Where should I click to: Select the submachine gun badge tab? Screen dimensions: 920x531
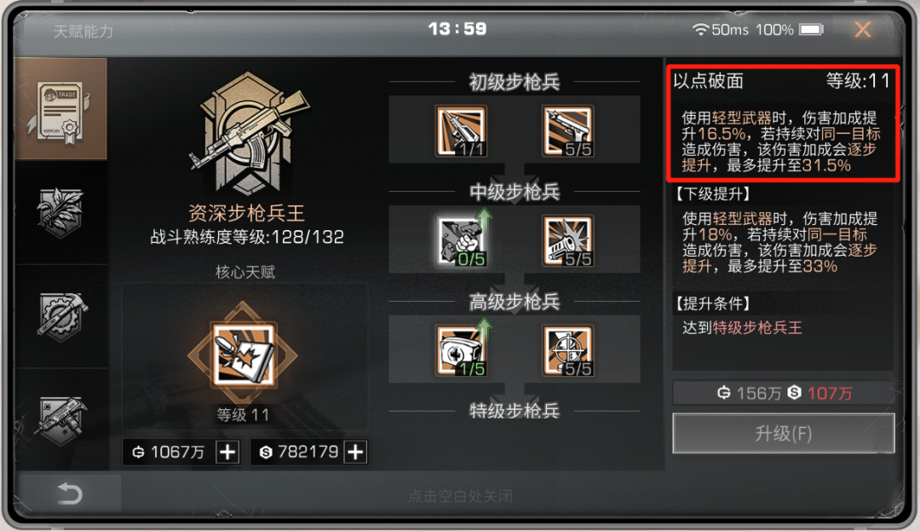click(61, 419)
